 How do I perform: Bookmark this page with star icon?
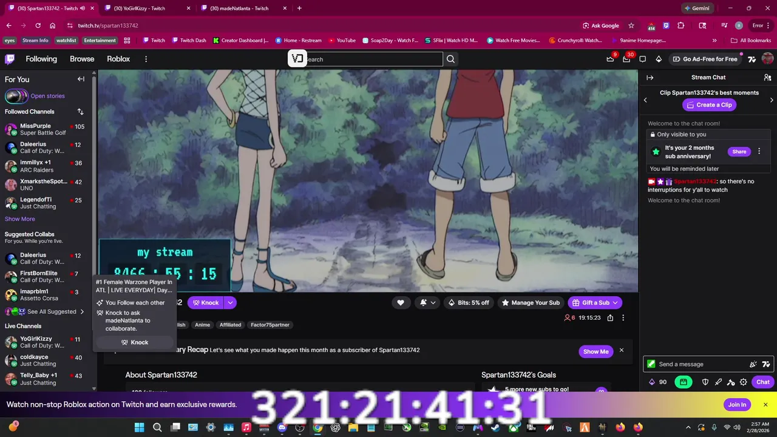(x=631, y=25)
